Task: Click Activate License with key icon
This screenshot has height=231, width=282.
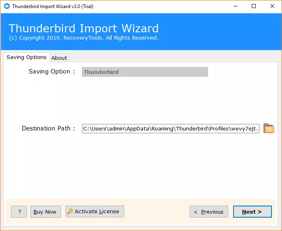Action: 95,211
